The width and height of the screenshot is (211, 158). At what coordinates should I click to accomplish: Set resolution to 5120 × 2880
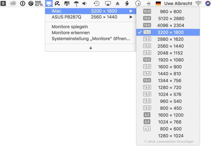pos(168,19)
